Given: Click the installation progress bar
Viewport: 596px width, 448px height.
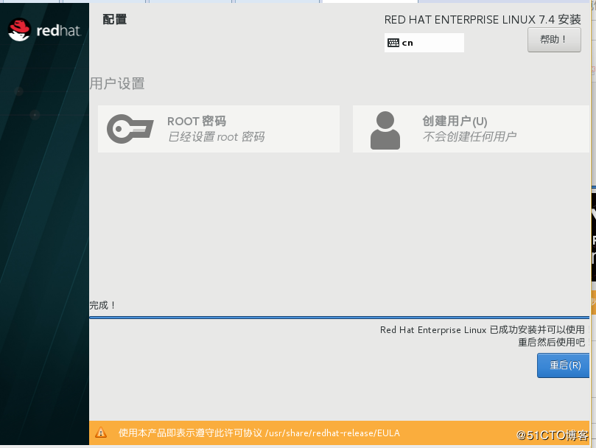Looking at the screenshot, I should click(339, 317).
